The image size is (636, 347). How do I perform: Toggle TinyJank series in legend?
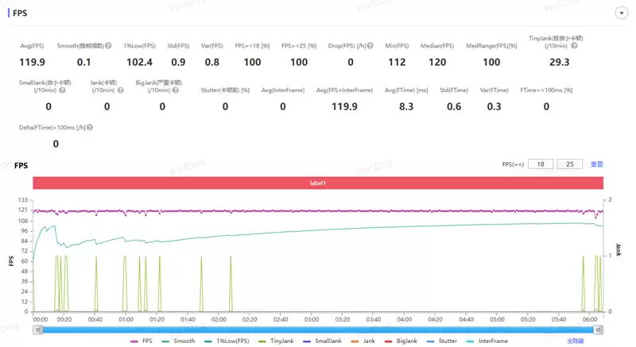point(275,341)
